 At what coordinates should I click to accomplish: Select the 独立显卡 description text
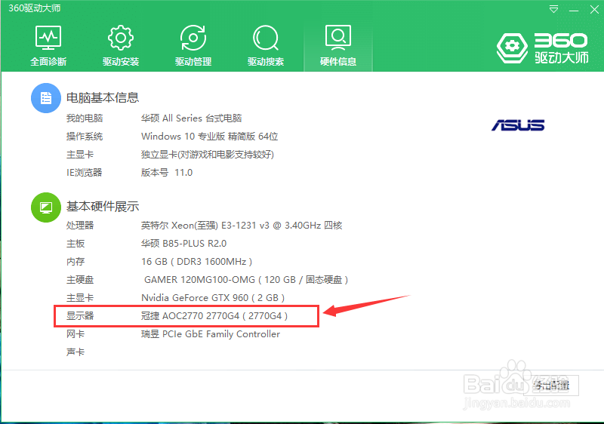click(208, 155)
